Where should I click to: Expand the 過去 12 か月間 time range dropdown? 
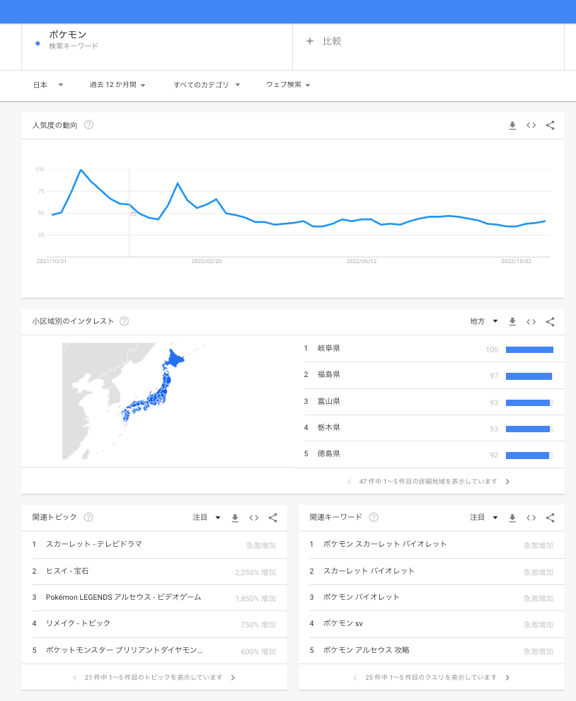point(117,85)
